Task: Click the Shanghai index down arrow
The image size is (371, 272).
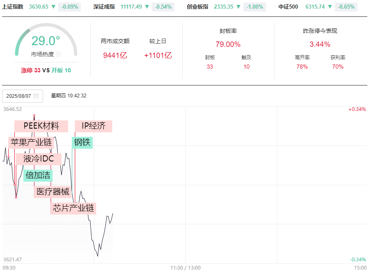Action: [53, 7]
